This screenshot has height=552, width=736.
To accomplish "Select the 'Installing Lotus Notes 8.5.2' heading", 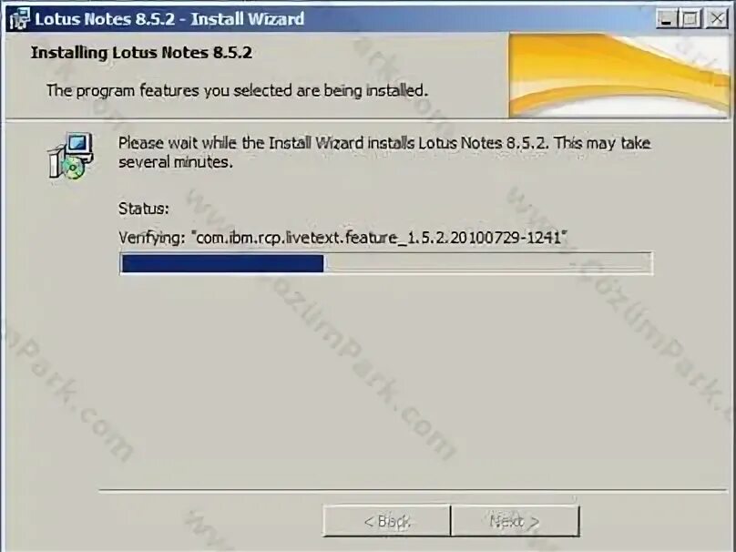I will coord(141,52).
